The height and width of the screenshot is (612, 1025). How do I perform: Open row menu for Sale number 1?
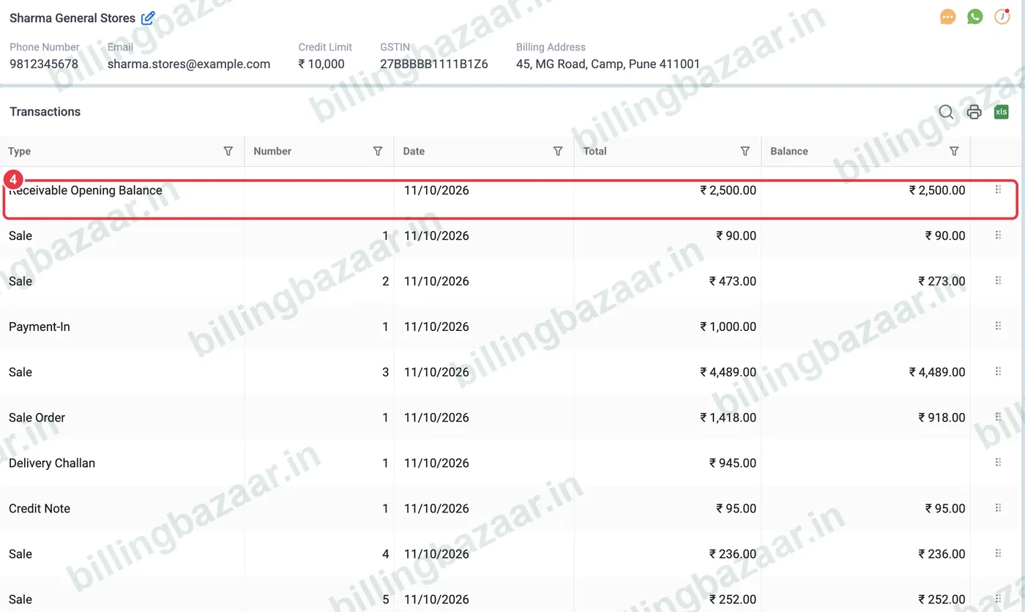point(998,236)
